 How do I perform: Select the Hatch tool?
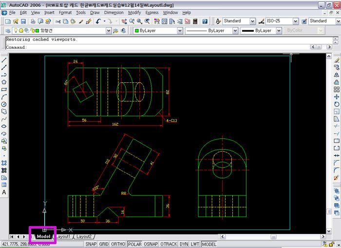[4, 163]
